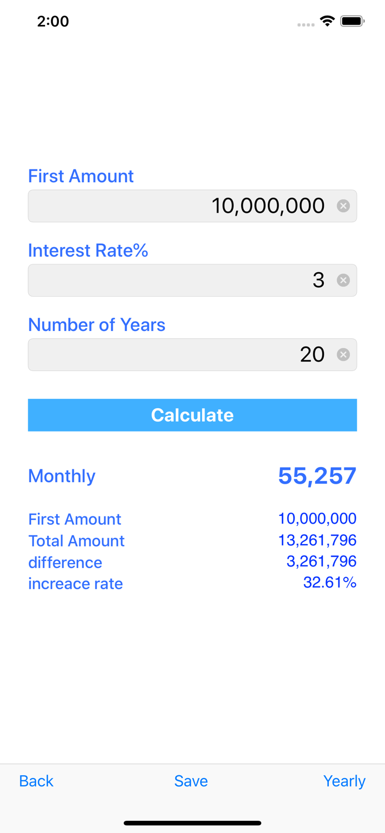The image size is (385, 833).
Task: Click the clock showing 2:00
Action: pos(53,21)
